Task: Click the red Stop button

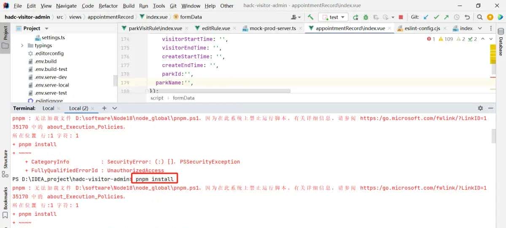Action: (x=401, y=17)
